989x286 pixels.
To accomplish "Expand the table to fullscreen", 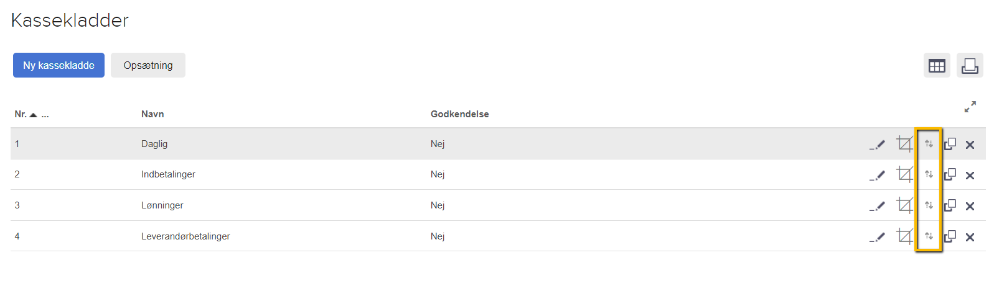I will click(x=970, y=107).
